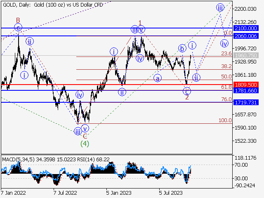Click the Fibonacci 100.0 level label

tap(225, 120)
